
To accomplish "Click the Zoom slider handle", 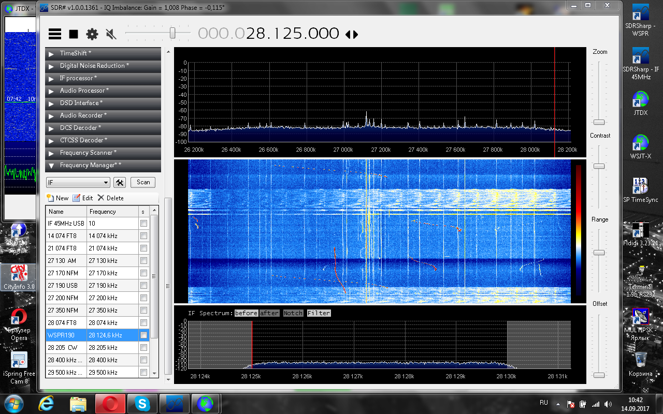I will [599, 122].
